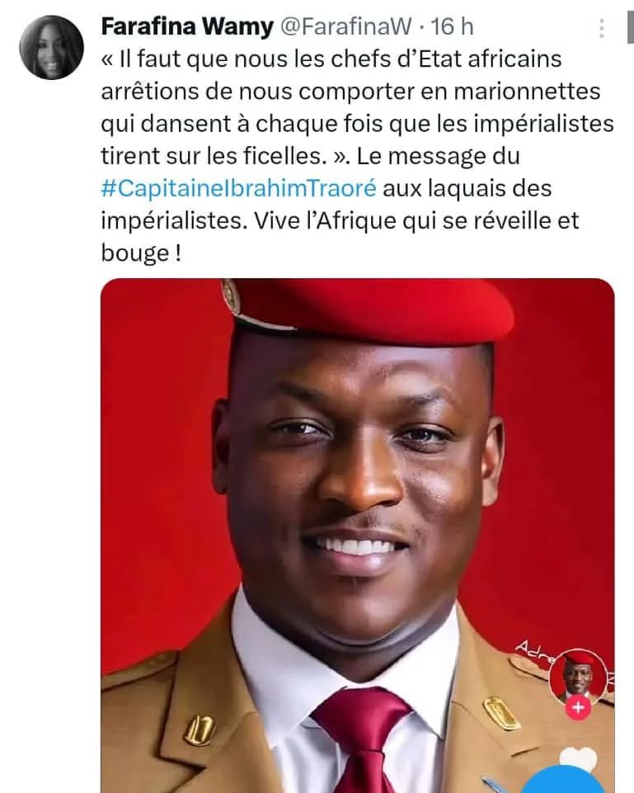Like using the white heart icon

(579, 758)
